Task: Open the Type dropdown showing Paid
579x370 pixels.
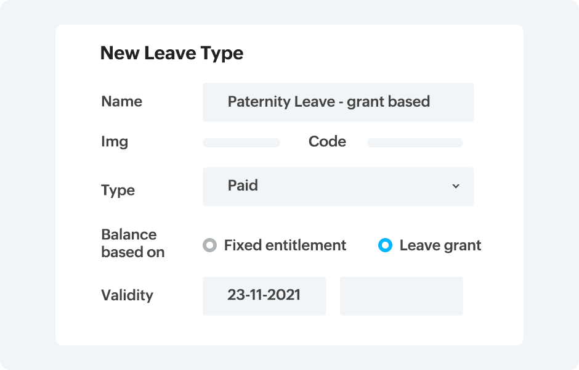Action: point(338,186)
